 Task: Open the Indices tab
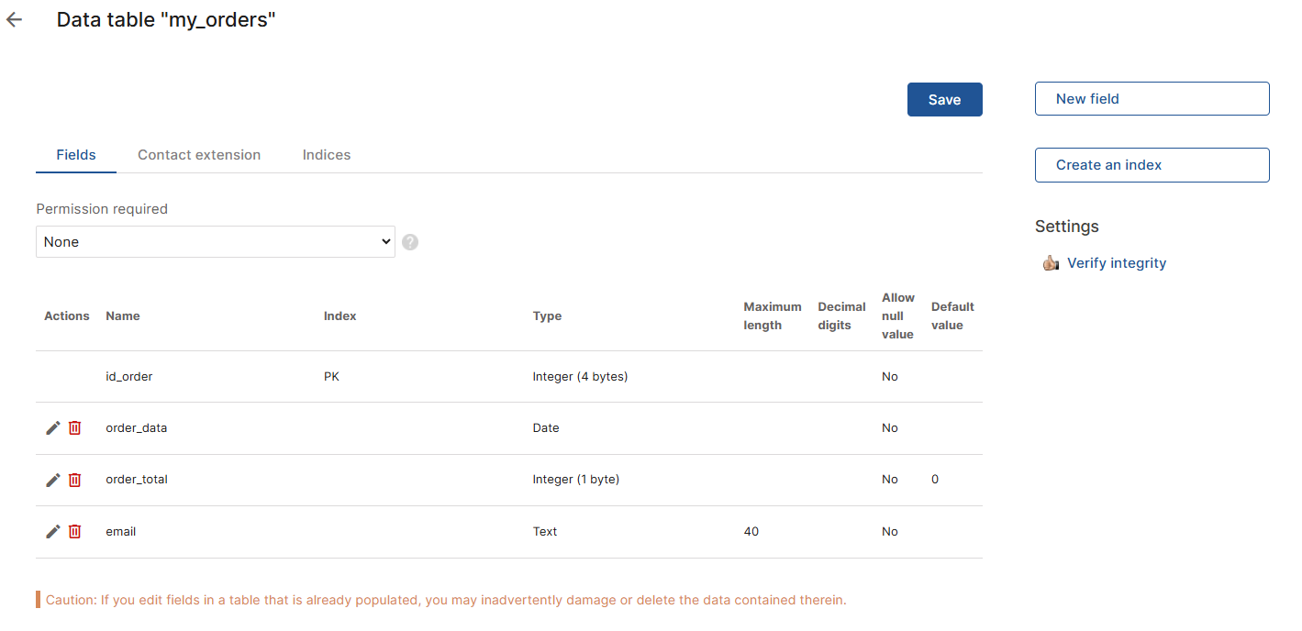point(326,154)
